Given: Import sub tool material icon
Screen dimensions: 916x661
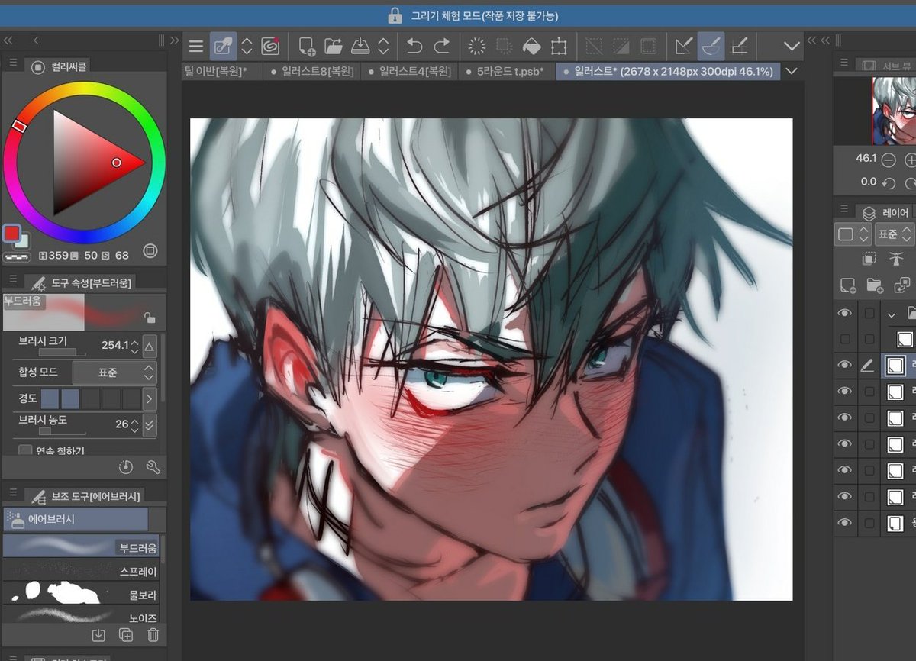Looking at the screenshot, I should [x=98, y=635].
